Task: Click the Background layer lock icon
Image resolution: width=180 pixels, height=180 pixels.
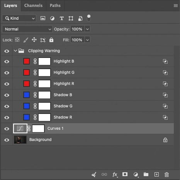Action: point(165,140)
